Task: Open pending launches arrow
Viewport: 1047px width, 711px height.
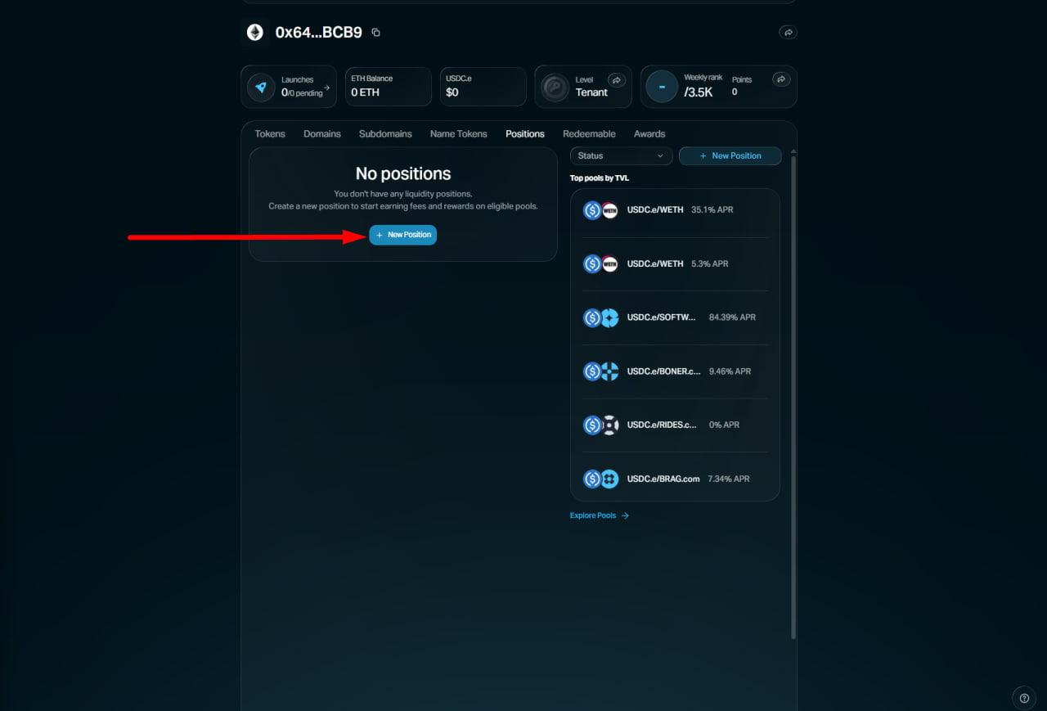Action: pyautogui.click(x=327, y=88)
